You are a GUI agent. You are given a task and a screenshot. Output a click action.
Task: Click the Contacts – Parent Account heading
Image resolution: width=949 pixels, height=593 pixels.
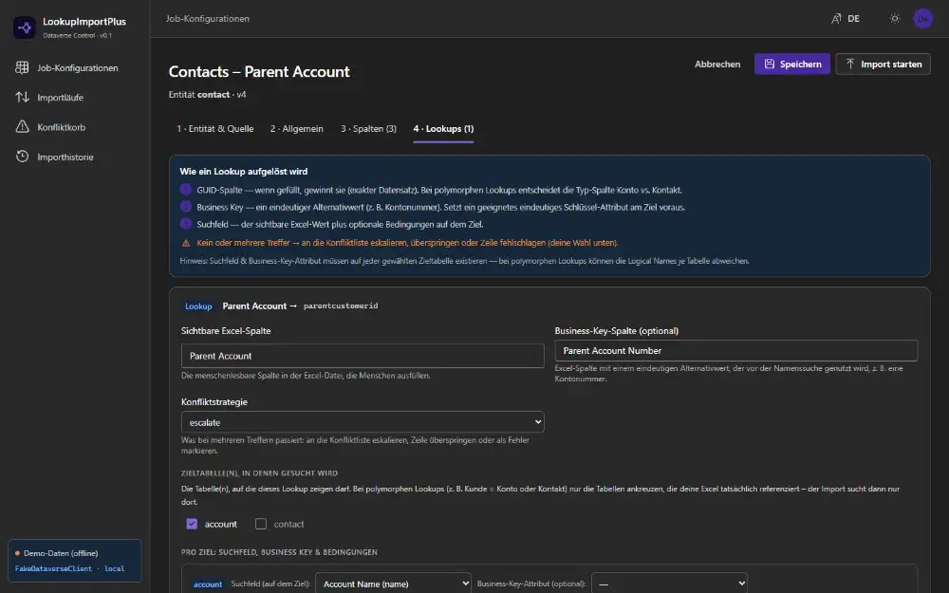(x=259, y=71)
